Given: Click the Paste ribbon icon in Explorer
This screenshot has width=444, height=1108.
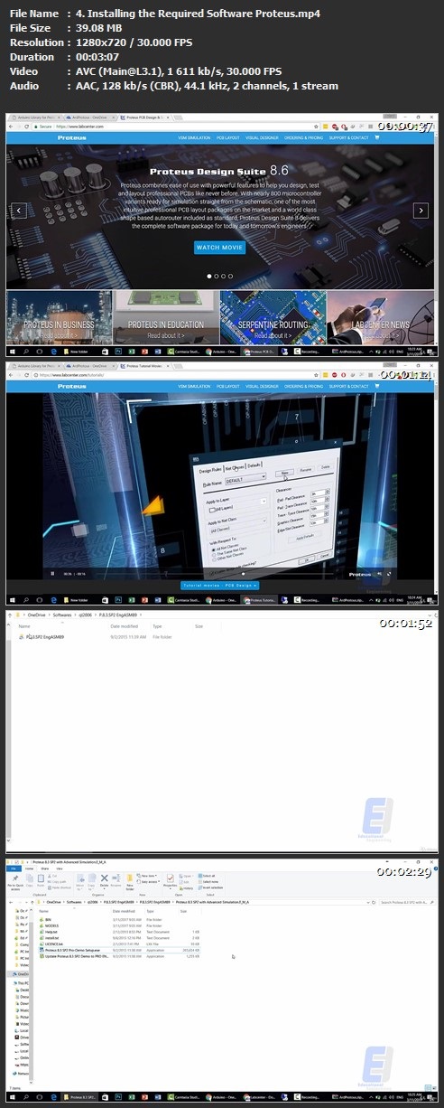Looking at the screenshot, I should point(42,880).
